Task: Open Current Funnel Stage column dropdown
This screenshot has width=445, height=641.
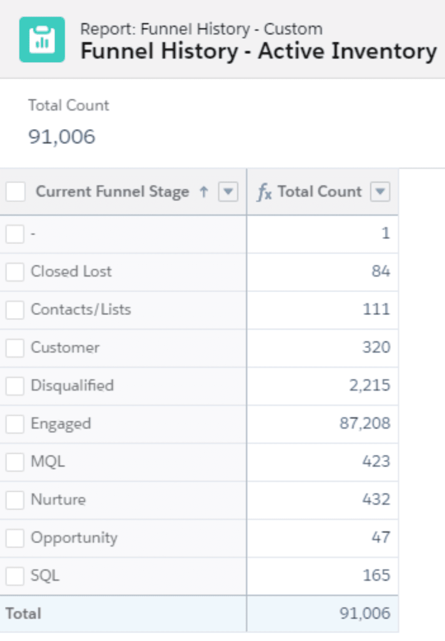Action: coord(228,192)
